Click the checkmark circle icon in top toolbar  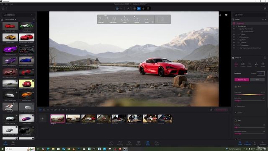[x=117, y=8]
